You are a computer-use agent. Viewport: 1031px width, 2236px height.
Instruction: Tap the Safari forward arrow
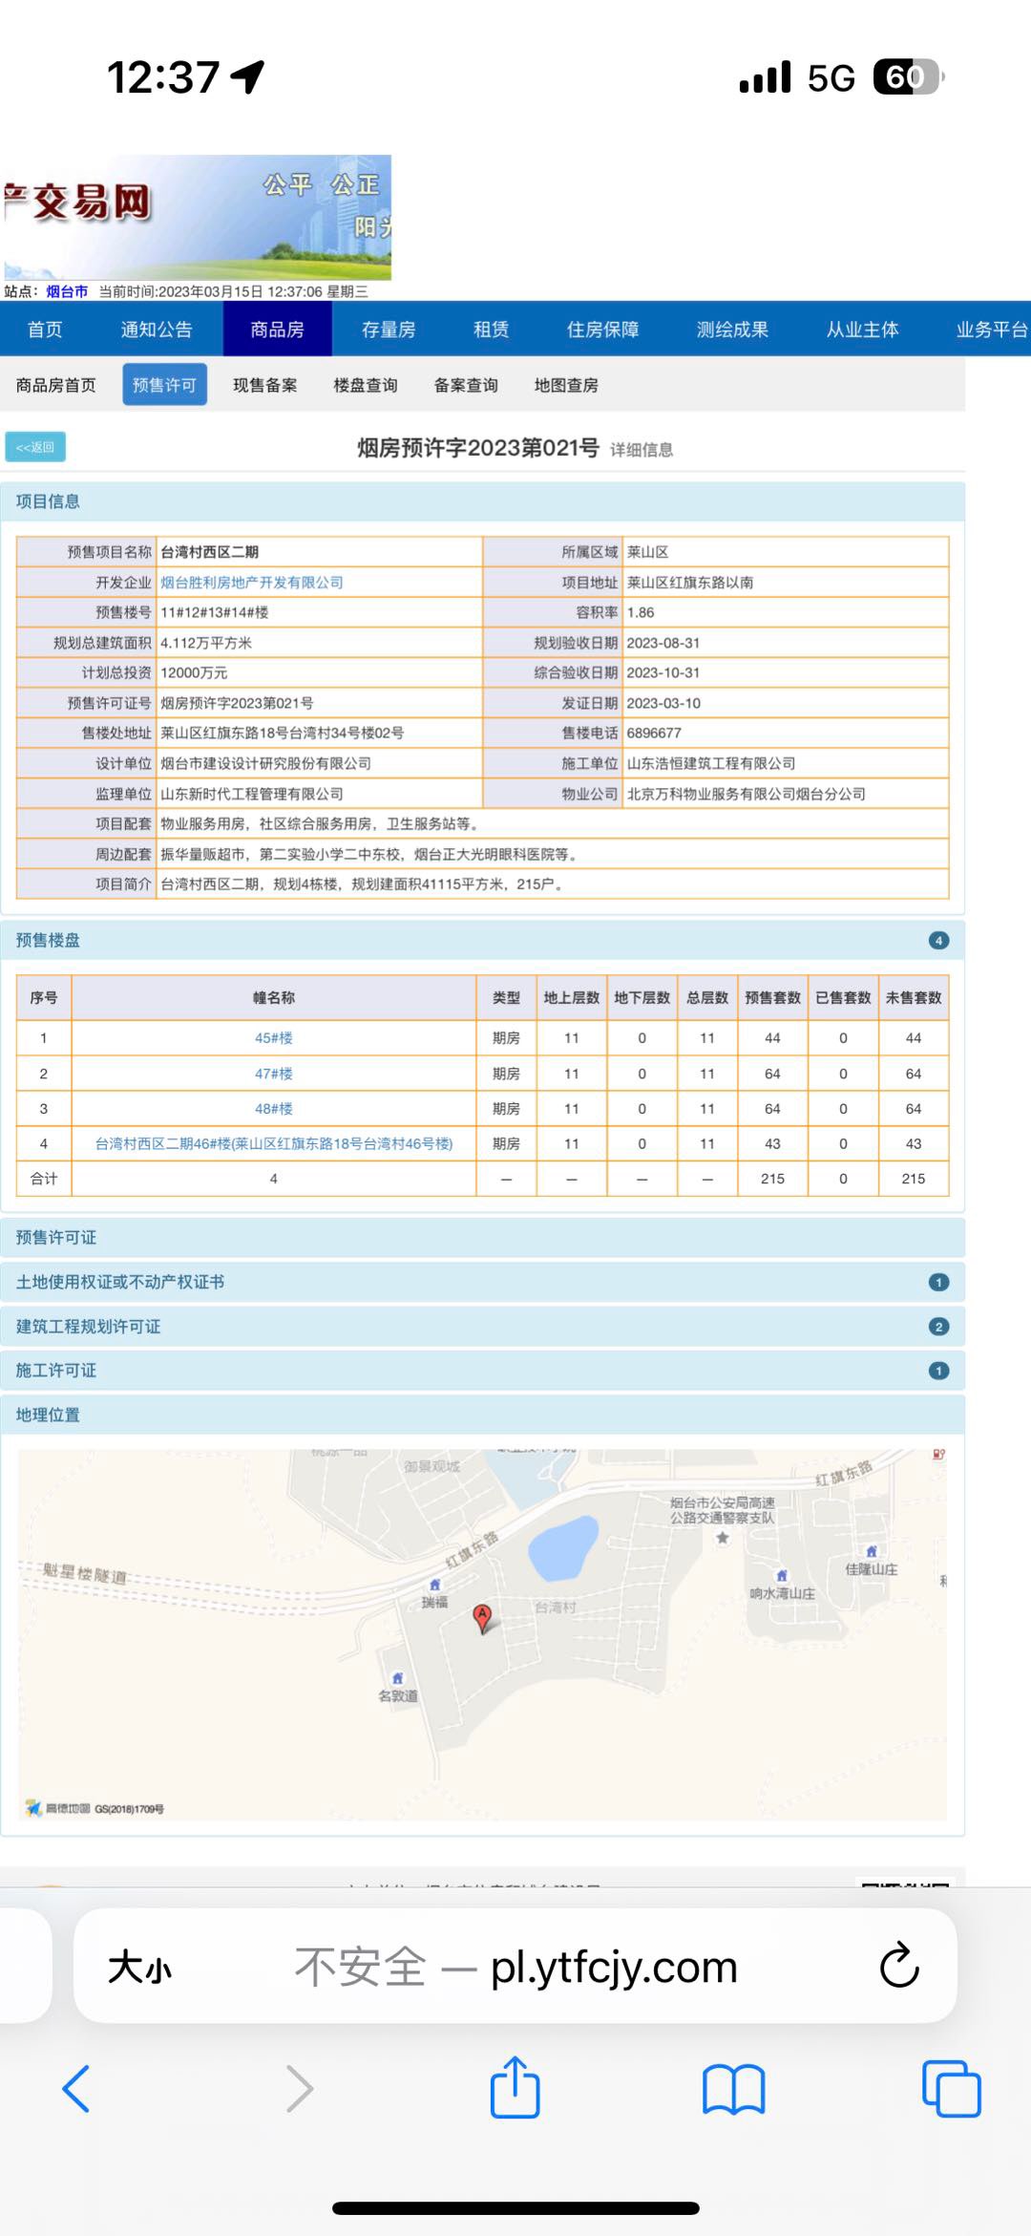coord(300,2089)
